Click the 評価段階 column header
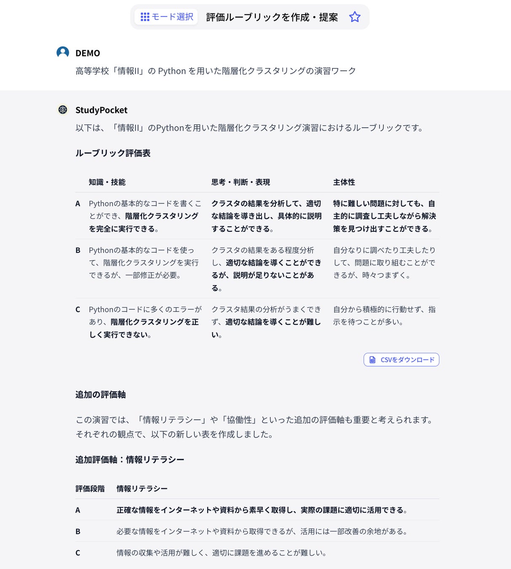Viewport: 511px width, 569px height. tap(90, 488)
